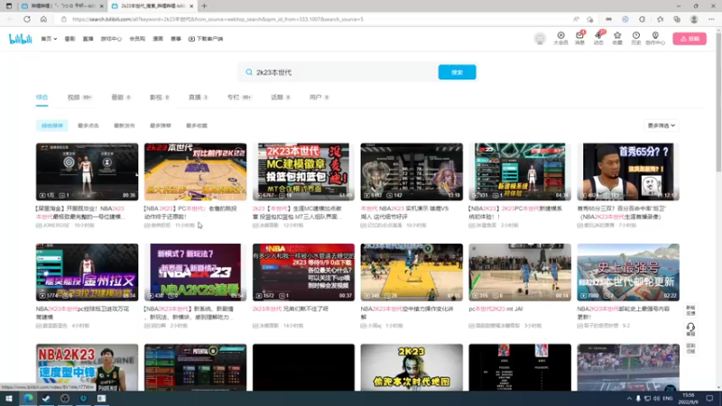Image resolution: width=722 pixels, height=406 pixels.
Task: Open the 历史 history clock icon
Action: coord(636,38)
